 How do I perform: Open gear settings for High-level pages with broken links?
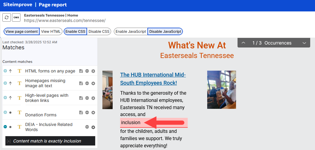click(93, 98)
